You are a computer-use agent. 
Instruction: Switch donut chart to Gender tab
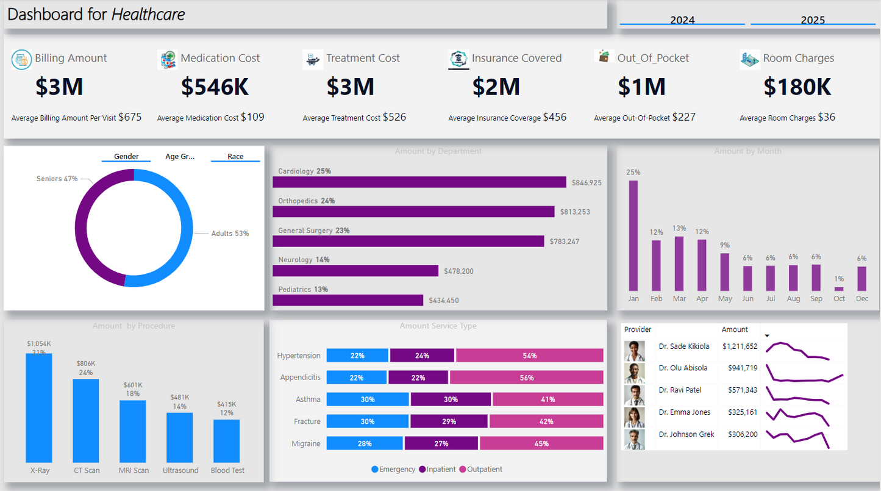[126, 157]
